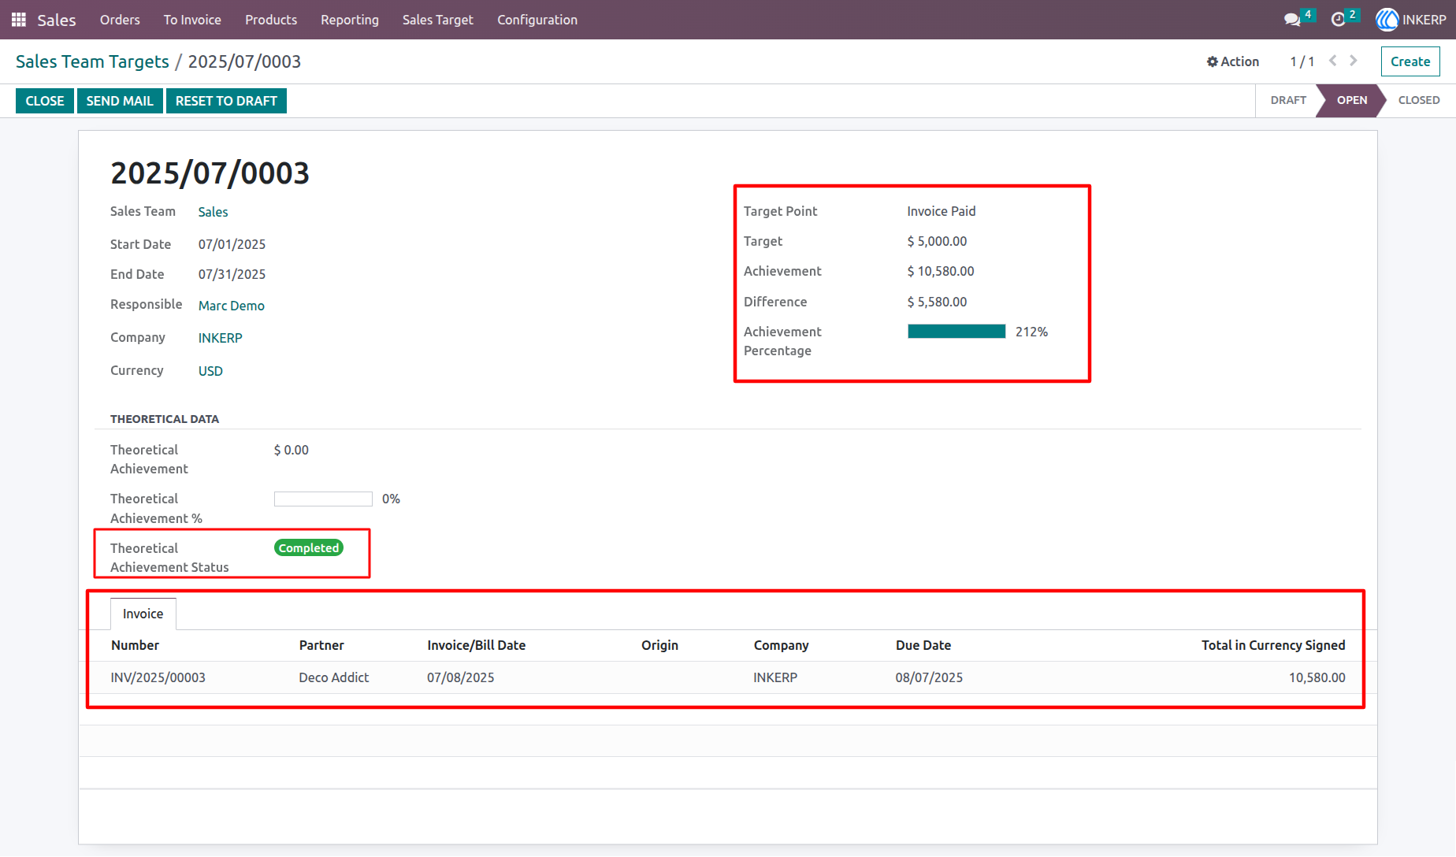The width and height of the screenshot is (1456, 857).
Task: Sort by Partner column header
Action: 321,645
